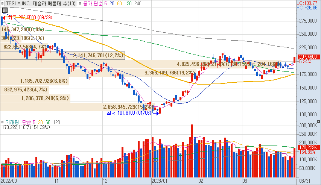Click the HC:-26,86 readout
321x185 pixels.
click(x=307, y=8)
